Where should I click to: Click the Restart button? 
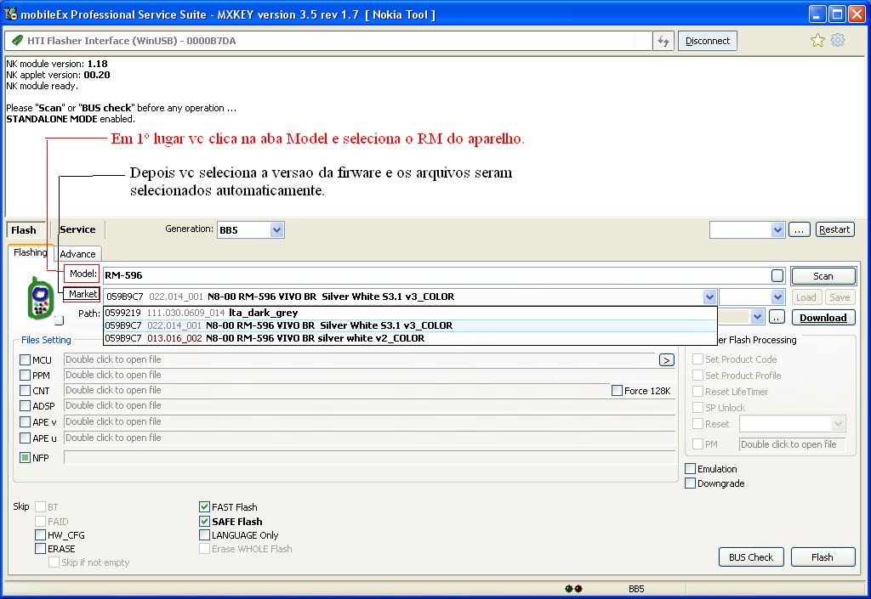pos(834,229)
